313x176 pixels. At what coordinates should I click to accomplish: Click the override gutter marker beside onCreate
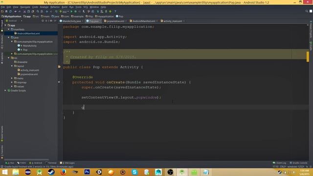59,82
